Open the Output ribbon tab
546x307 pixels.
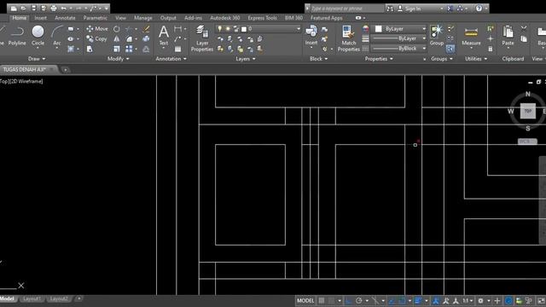pos(168,18)
